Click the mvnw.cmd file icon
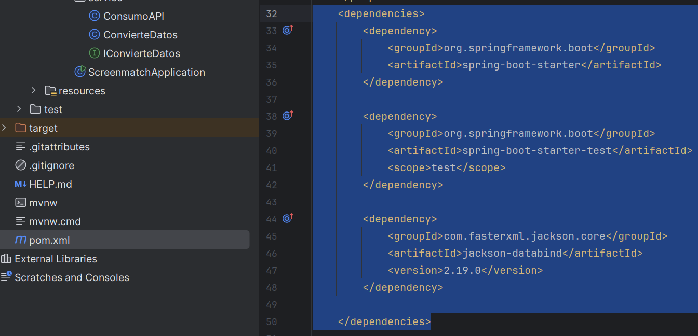 21,221
